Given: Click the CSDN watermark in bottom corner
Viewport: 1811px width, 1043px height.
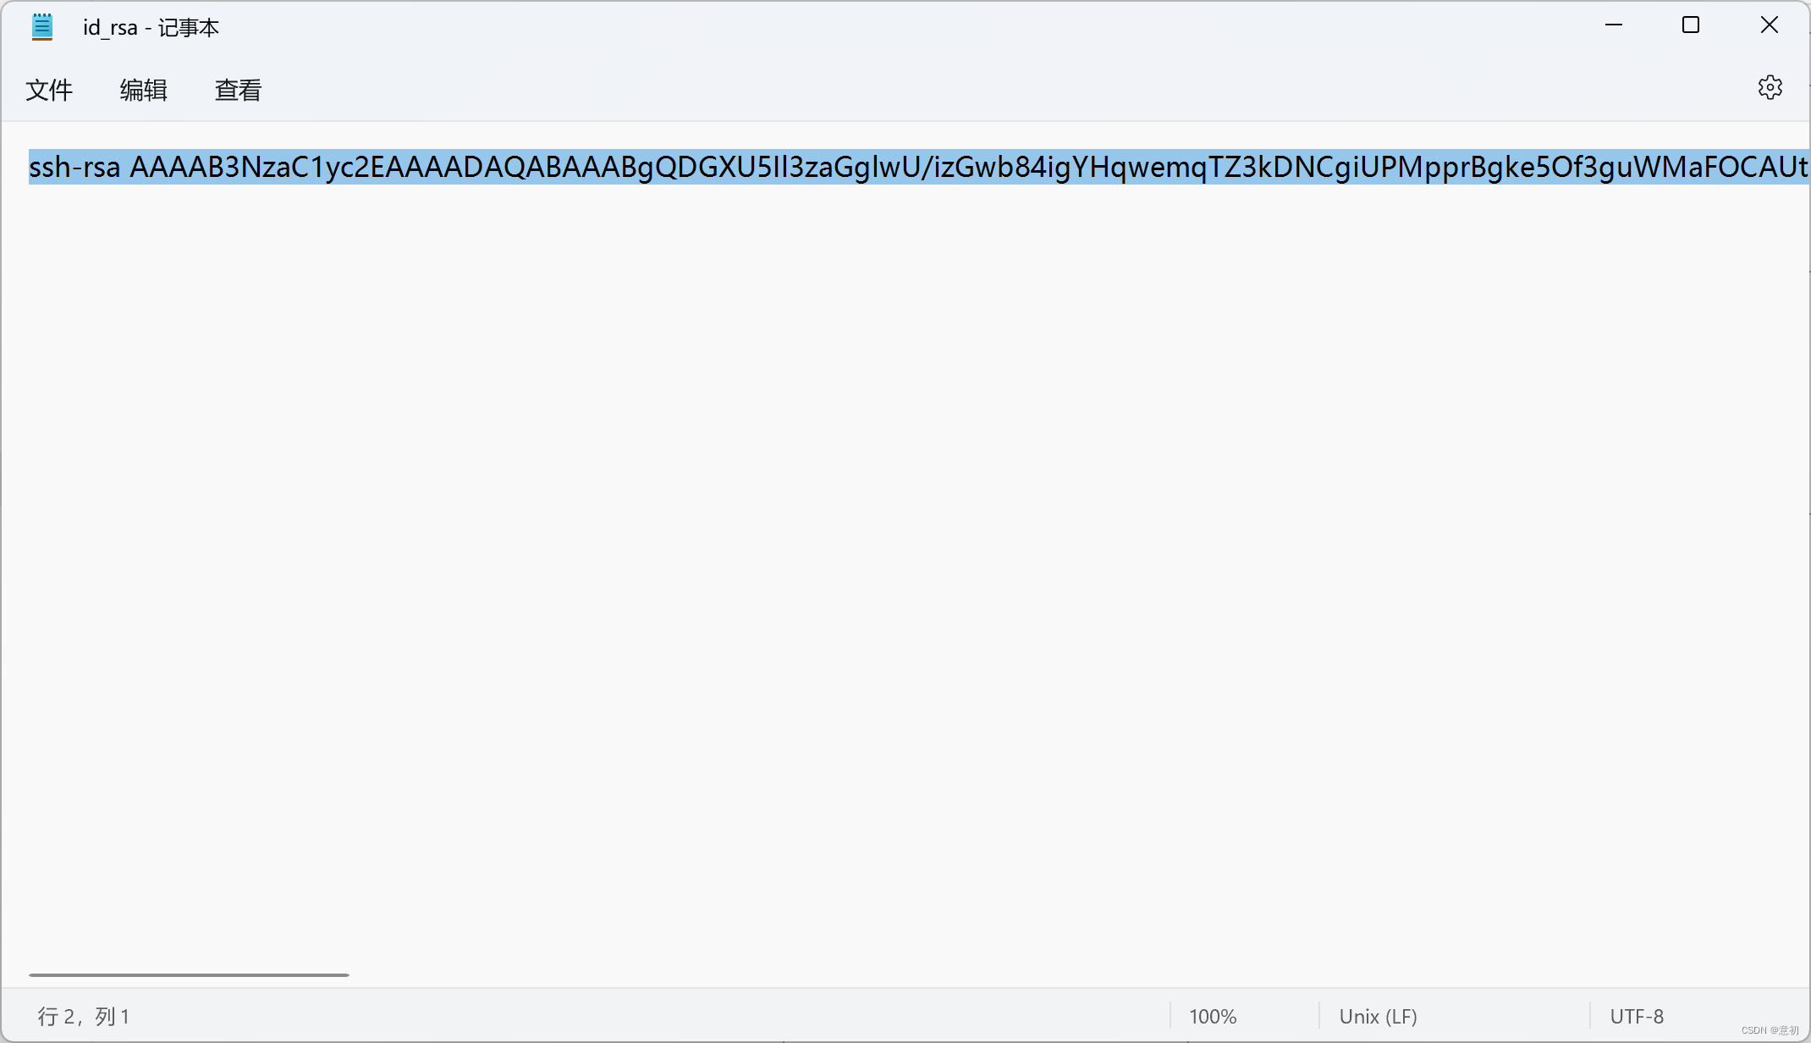Looking at the screenshot, I should [x=1770, y=1030].
